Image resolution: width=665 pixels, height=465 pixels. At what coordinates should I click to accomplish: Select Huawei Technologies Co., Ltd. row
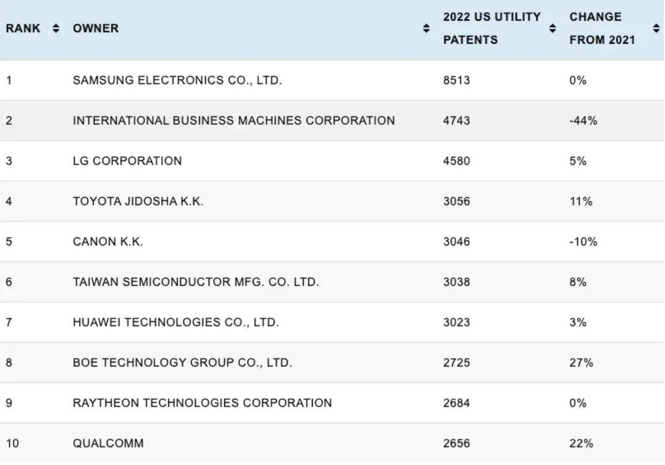(x=175, y=323)
